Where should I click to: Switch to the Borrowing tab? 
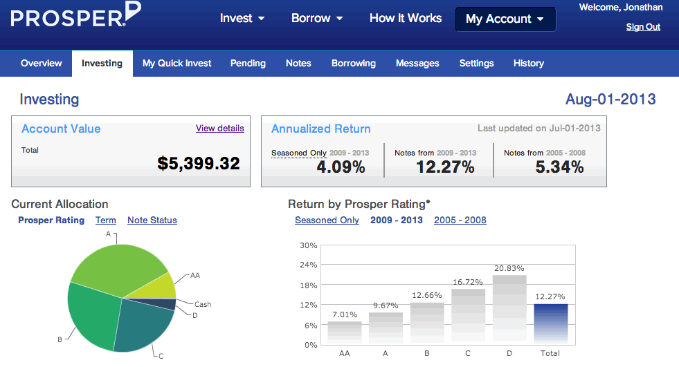tap(354, 63)
